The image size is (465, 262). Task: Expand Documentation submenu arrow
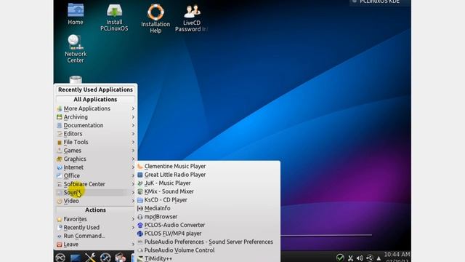133,125
